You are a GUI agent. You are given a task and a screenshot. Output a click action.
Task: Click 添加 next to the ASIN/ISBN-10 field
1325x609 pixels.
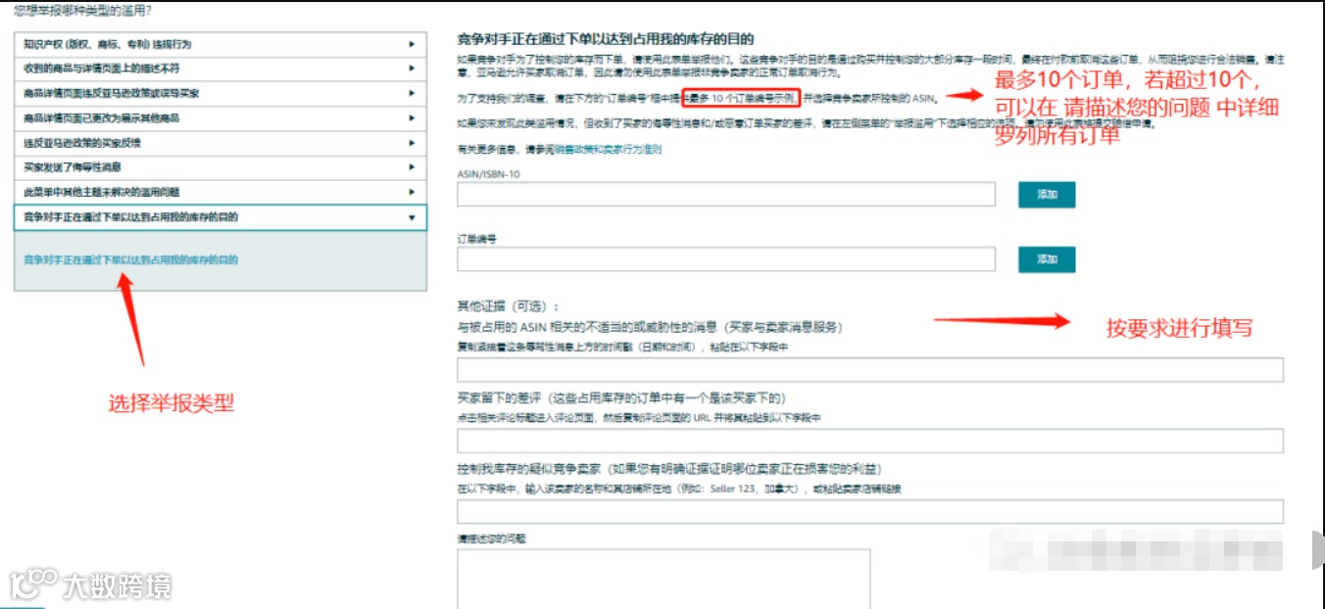tap(1047, 194)
